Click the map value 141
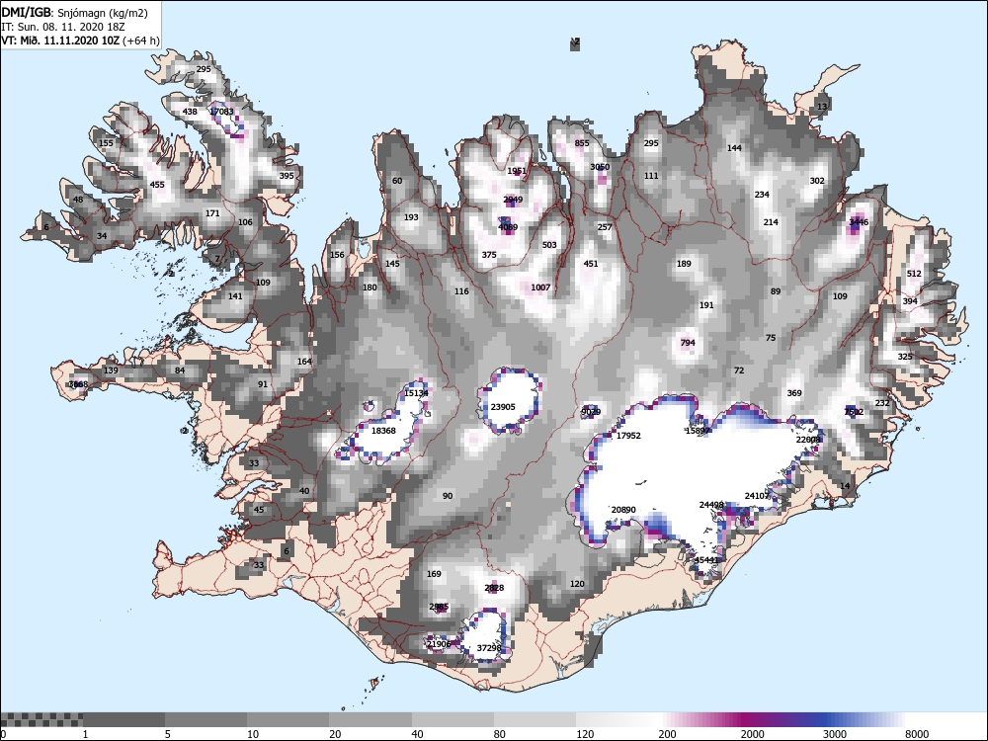Screen dimensions: 988x741 click(x=235, y=296)
